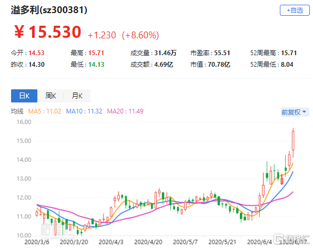Click the latest tall red candlestick

click(x=293, y=140)
